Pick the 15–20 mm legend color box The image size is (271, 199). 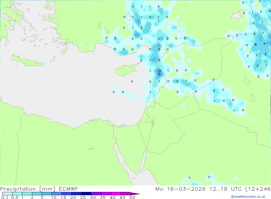[67, 194]
